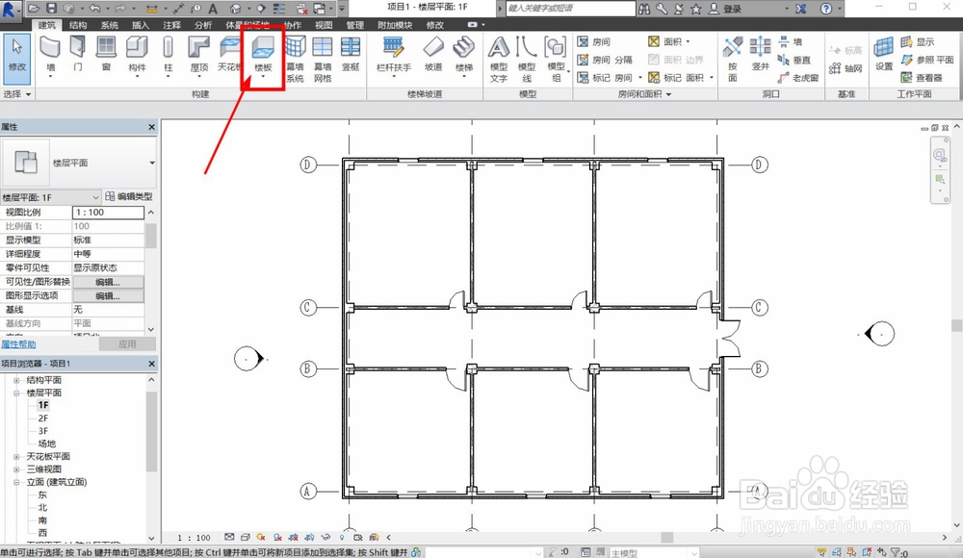The height and width of the screenshot is (558, 963).
Task: Click the Grid (轴网) datum tool
Action: [x=846, y=68]
